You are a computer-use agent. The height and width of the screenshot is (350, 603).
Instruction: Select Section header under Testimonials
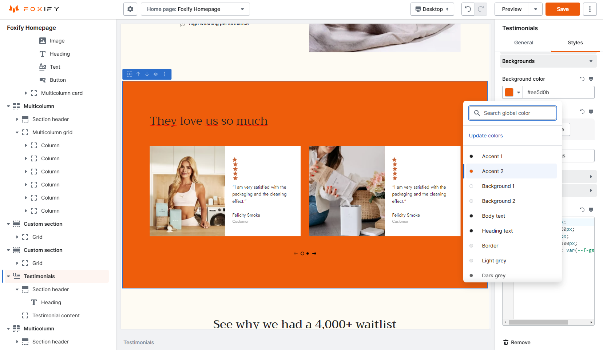(x=51, y=289)
